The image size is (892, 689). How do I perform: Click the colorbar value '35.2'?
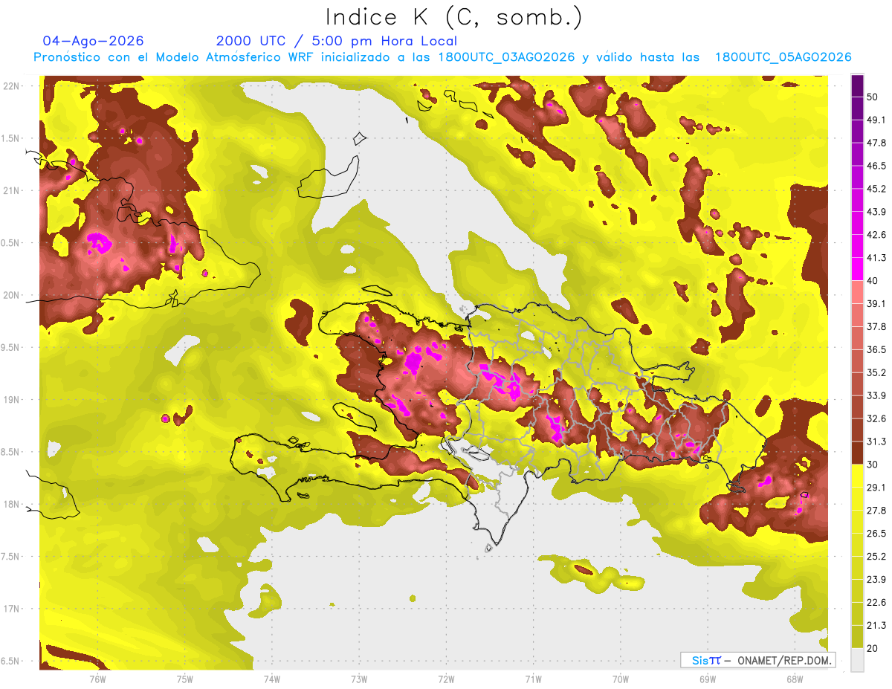876,372
